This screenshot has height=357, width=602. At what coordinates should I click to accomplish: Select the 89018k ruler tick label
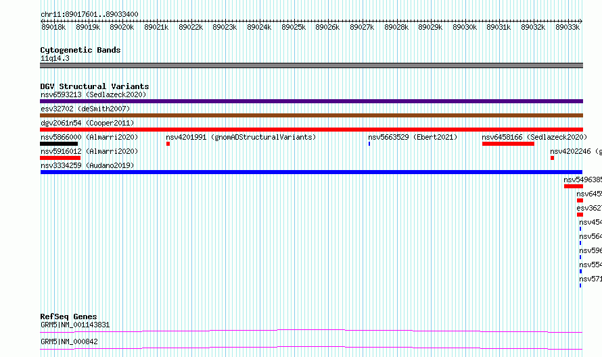53,27
